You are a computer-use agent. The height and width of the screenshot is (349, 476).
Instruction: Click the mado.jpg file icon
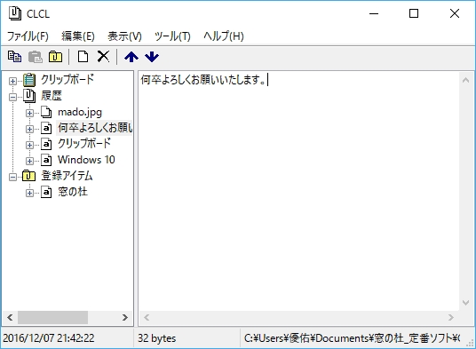point(46,112)
